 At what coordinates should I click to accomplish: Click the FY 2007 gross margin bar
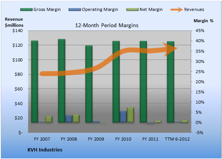(x=35, y=81)
